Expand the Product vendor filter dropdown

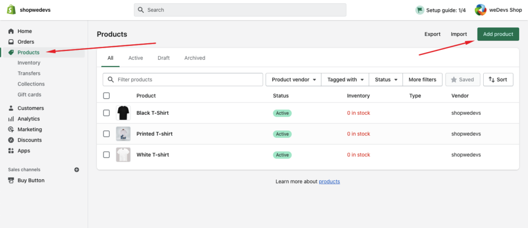[293, 80]
